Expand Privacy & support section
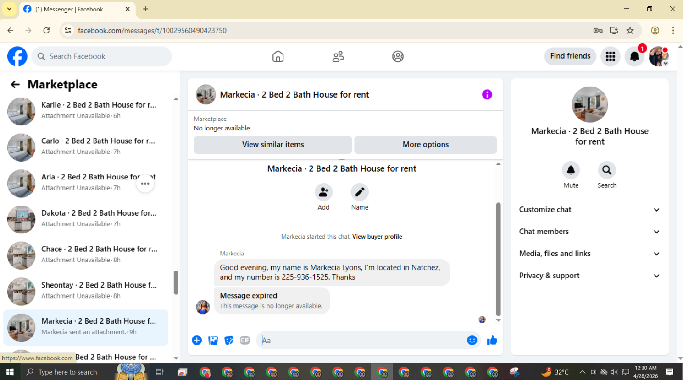 pyautogui.click(x=589, y=276)
